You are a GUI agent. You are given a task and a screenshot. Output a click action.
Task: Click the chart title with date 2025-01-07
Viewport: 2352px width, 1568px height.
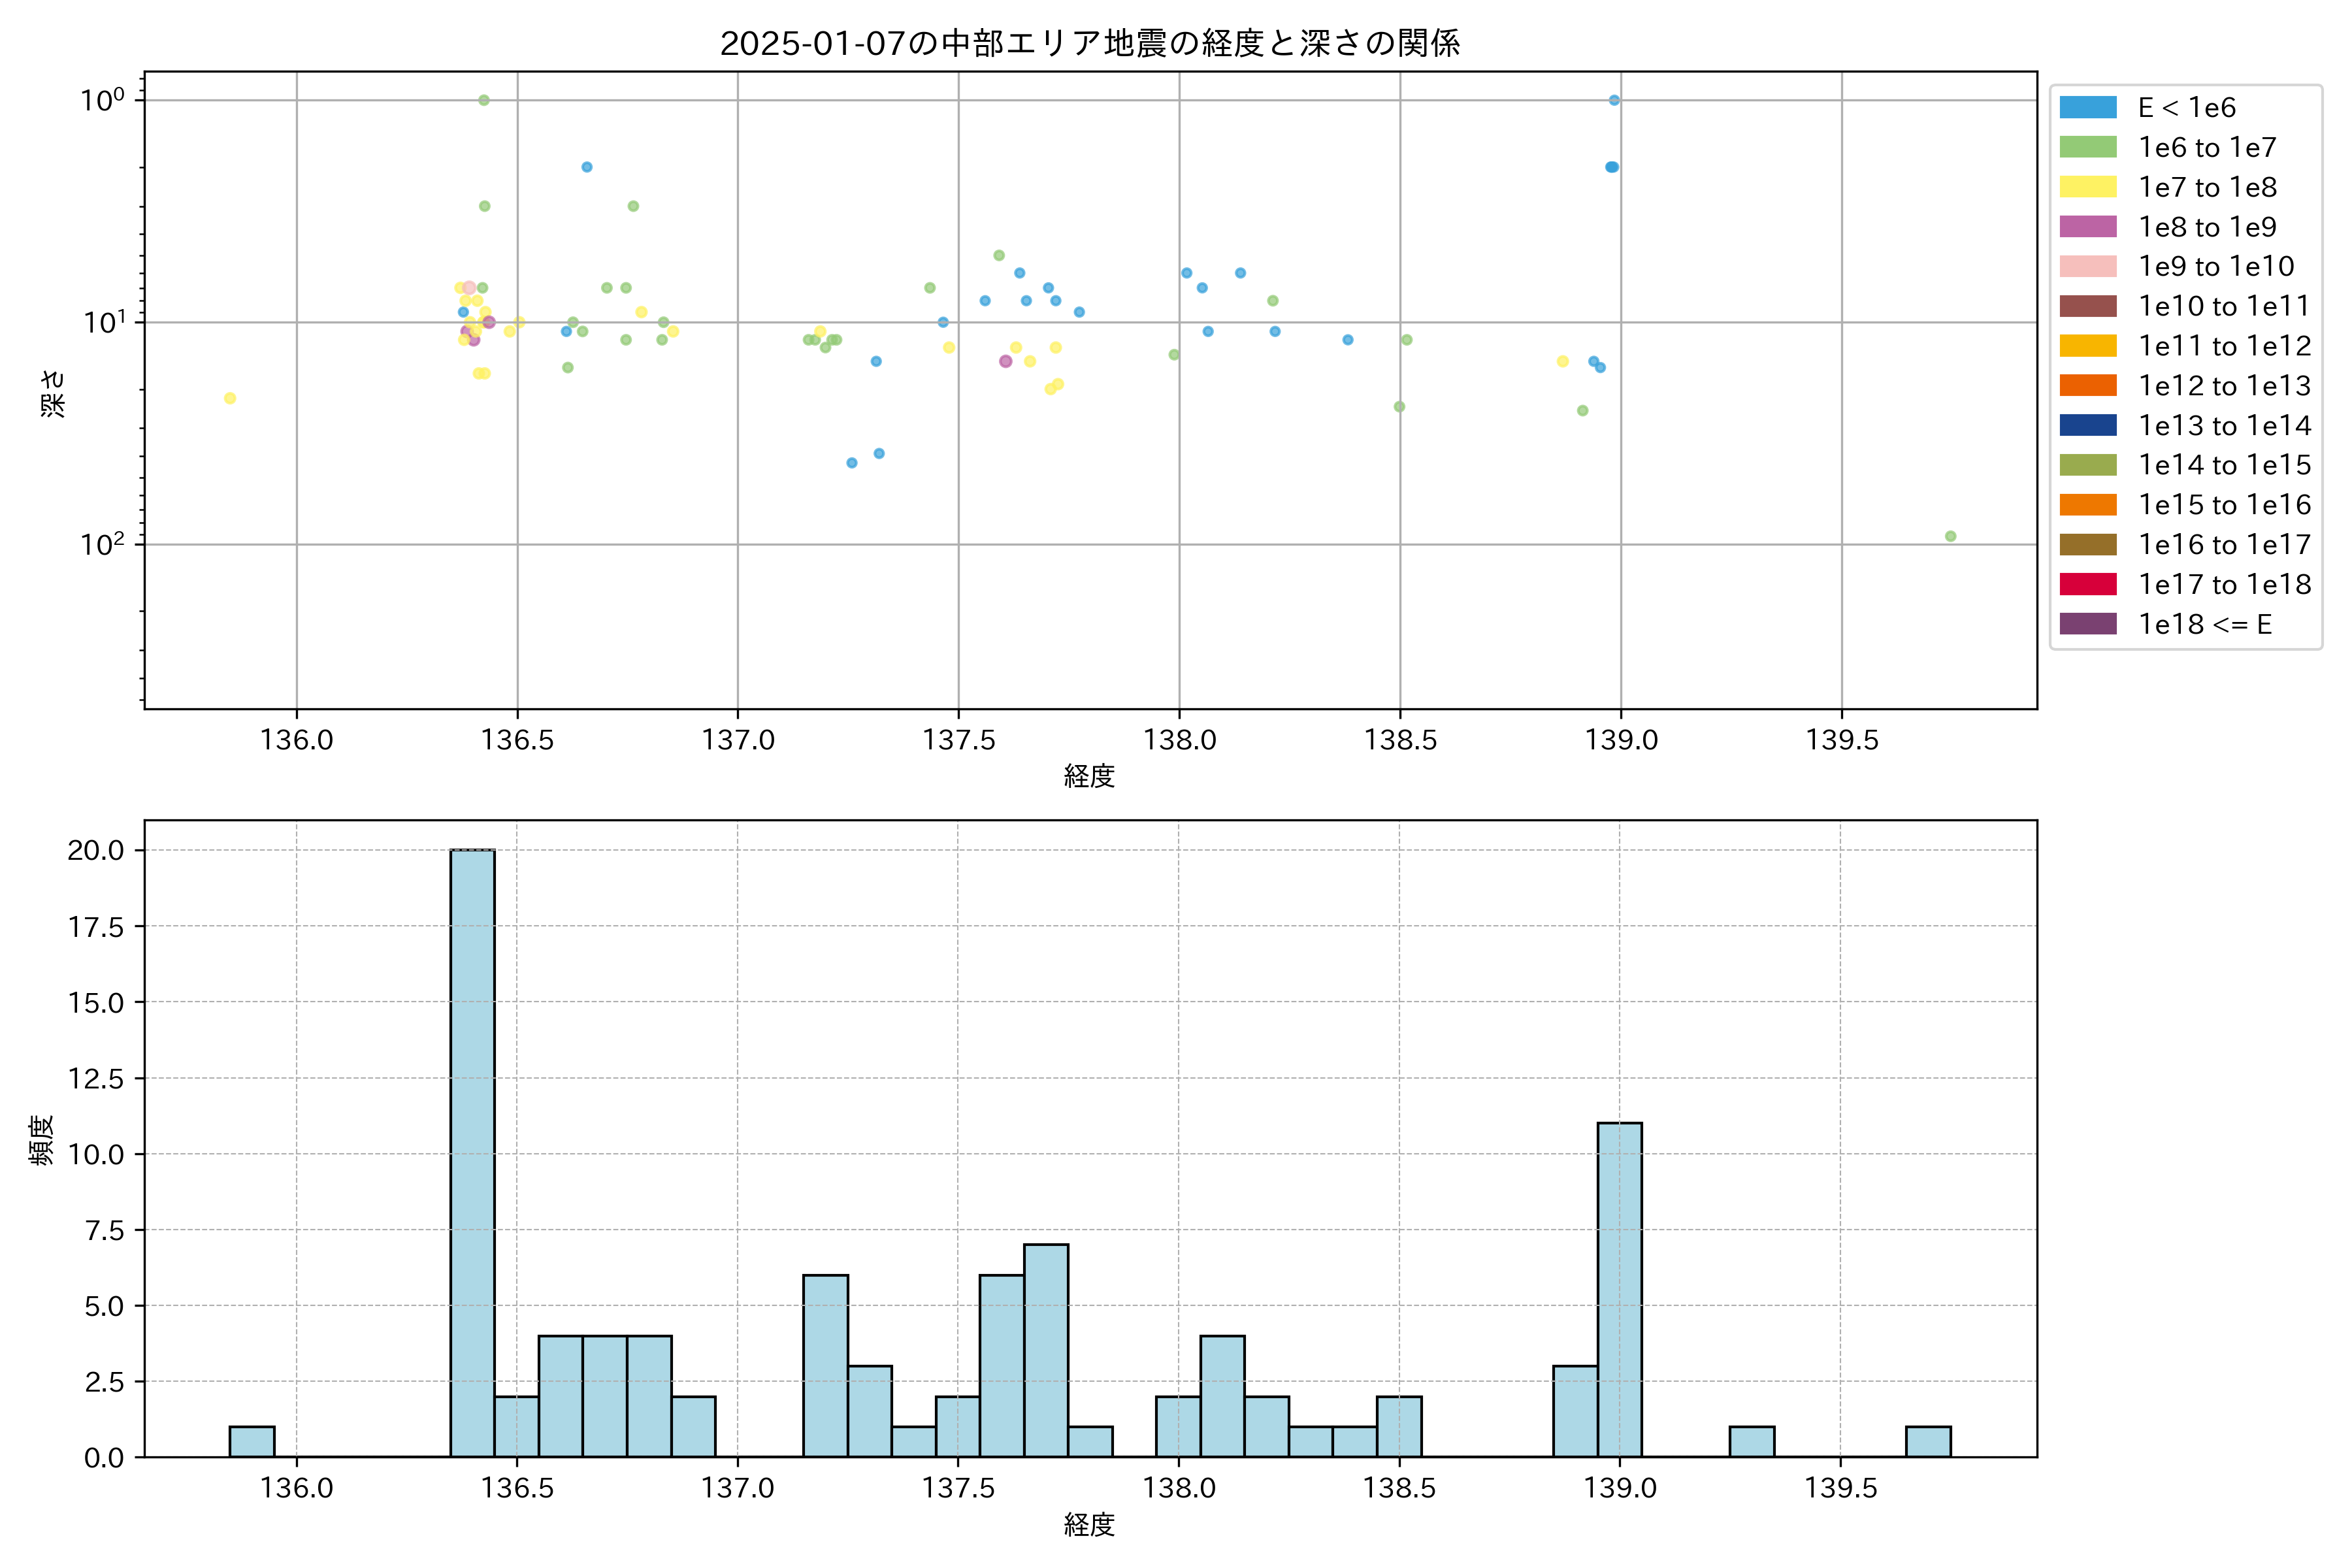1089,43
